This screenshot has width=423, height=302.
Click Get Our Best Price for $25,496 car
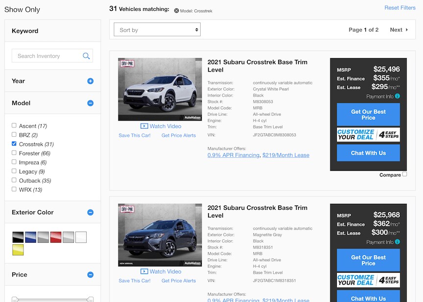point(368,115)
